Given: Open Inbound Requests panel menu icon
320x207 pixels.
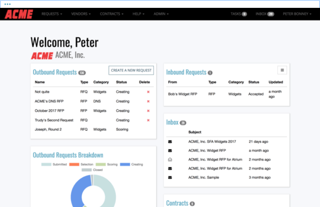Looking at the screenshot, I should pyautogui.click(x=282, y=70).
